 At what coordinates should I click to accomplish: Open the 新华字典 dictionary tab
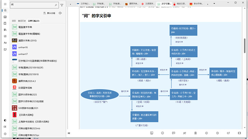(197, 4)
